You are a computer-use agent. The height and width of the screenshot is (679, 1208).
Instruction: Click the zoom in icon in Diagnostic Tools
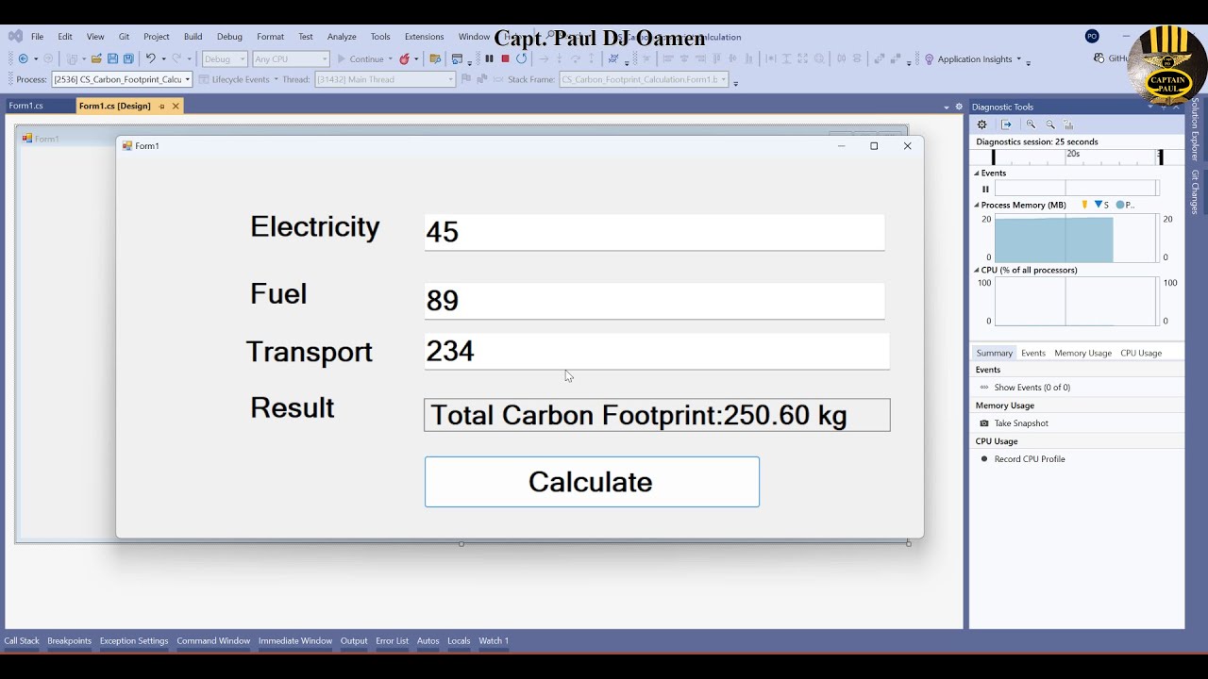[x=1031, y=124]
